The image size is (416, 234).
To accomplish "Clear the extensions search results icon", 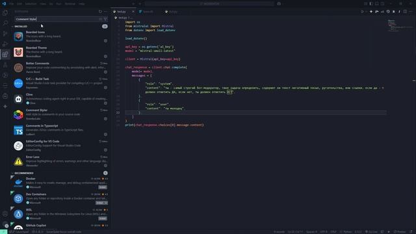I will point(101,19).
